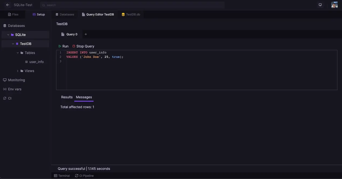Screen dimensions: 342x179
Task: Select the user_info table
Action: coord(36,62)
